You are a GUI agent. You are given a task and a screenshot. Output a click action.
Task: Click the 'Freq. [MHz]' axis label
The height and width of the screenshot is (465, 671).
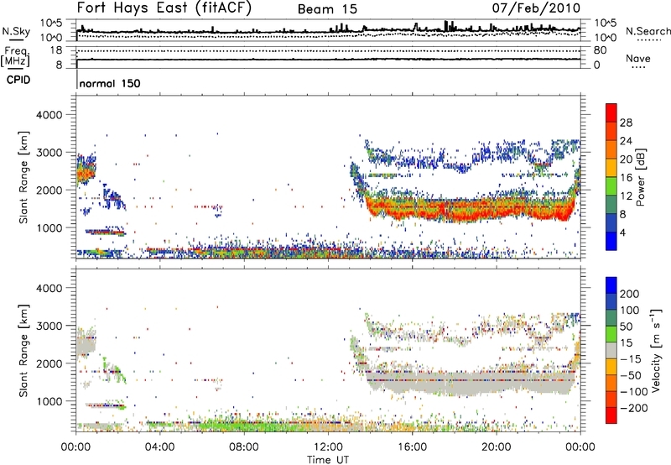pos(15,56)
